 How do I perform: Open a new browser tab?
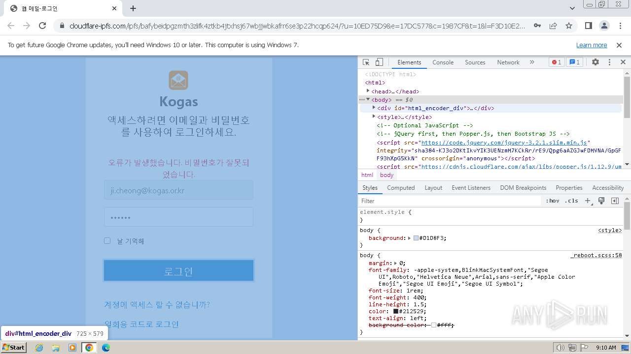point(133,8)
